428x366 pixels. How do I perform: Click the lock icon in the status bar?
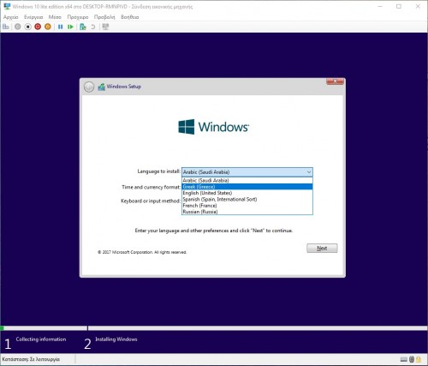[x=419, y=359]
